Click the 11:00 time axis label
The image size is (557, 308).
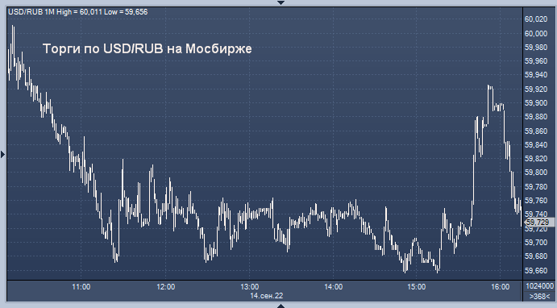81,287
